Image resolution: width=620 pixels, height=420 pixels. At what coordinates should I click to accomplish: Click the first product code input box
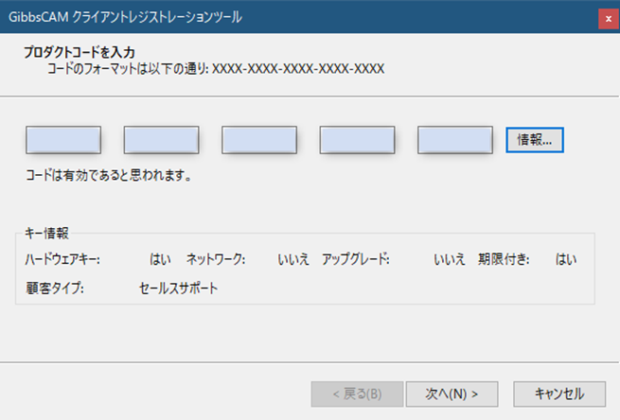coord(62,139)
